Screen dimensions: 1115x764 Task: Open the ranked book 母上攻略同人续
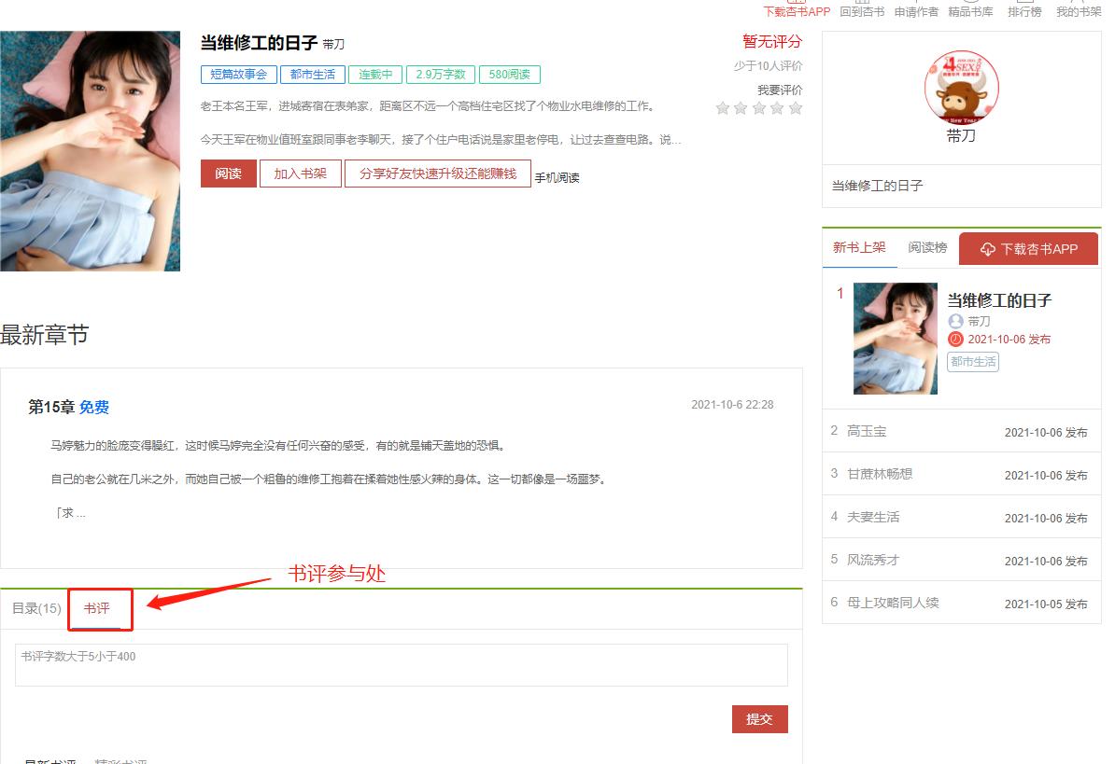(893, 603)
